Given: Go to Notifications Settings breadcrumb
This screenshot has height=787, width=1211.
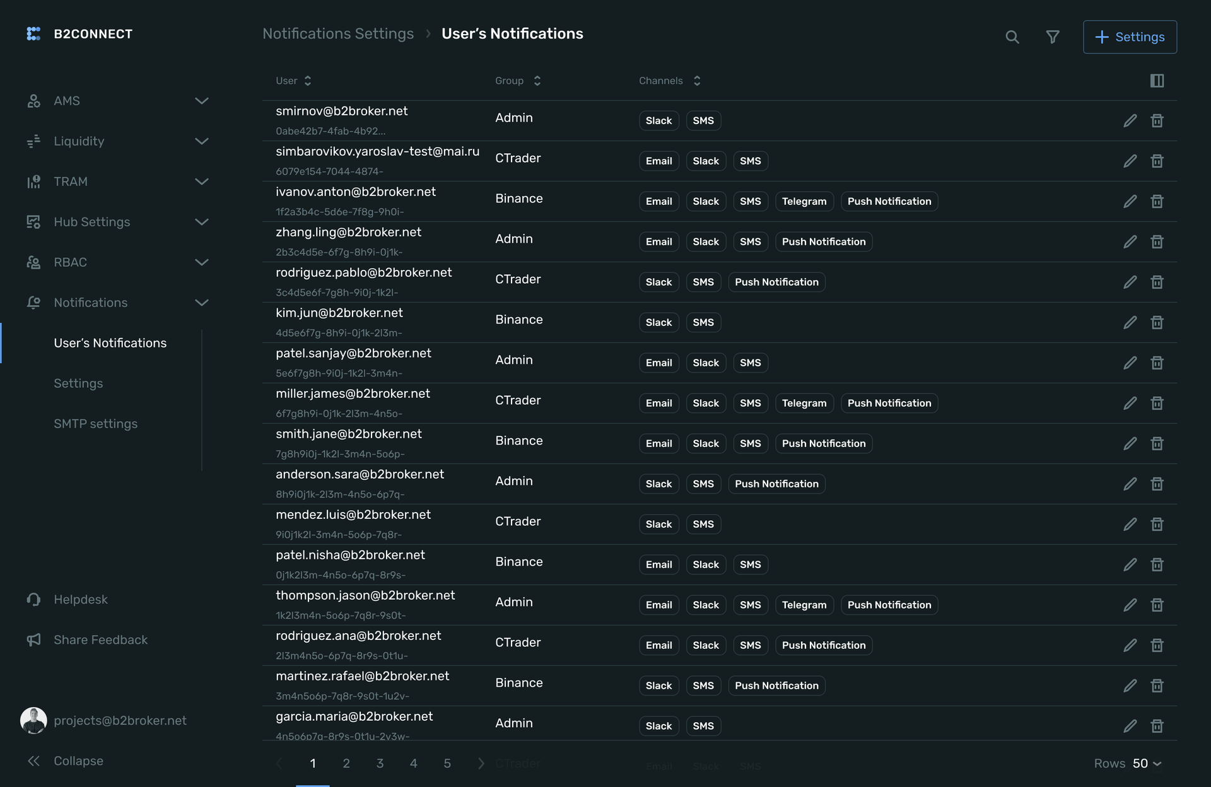Looking at the screenshot, I should (338, 34).
